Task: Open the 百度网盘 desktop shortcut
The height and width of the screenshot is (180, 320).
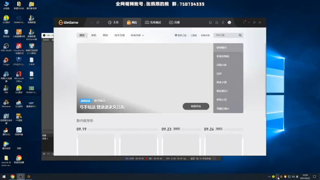Action: pos(19,132)
